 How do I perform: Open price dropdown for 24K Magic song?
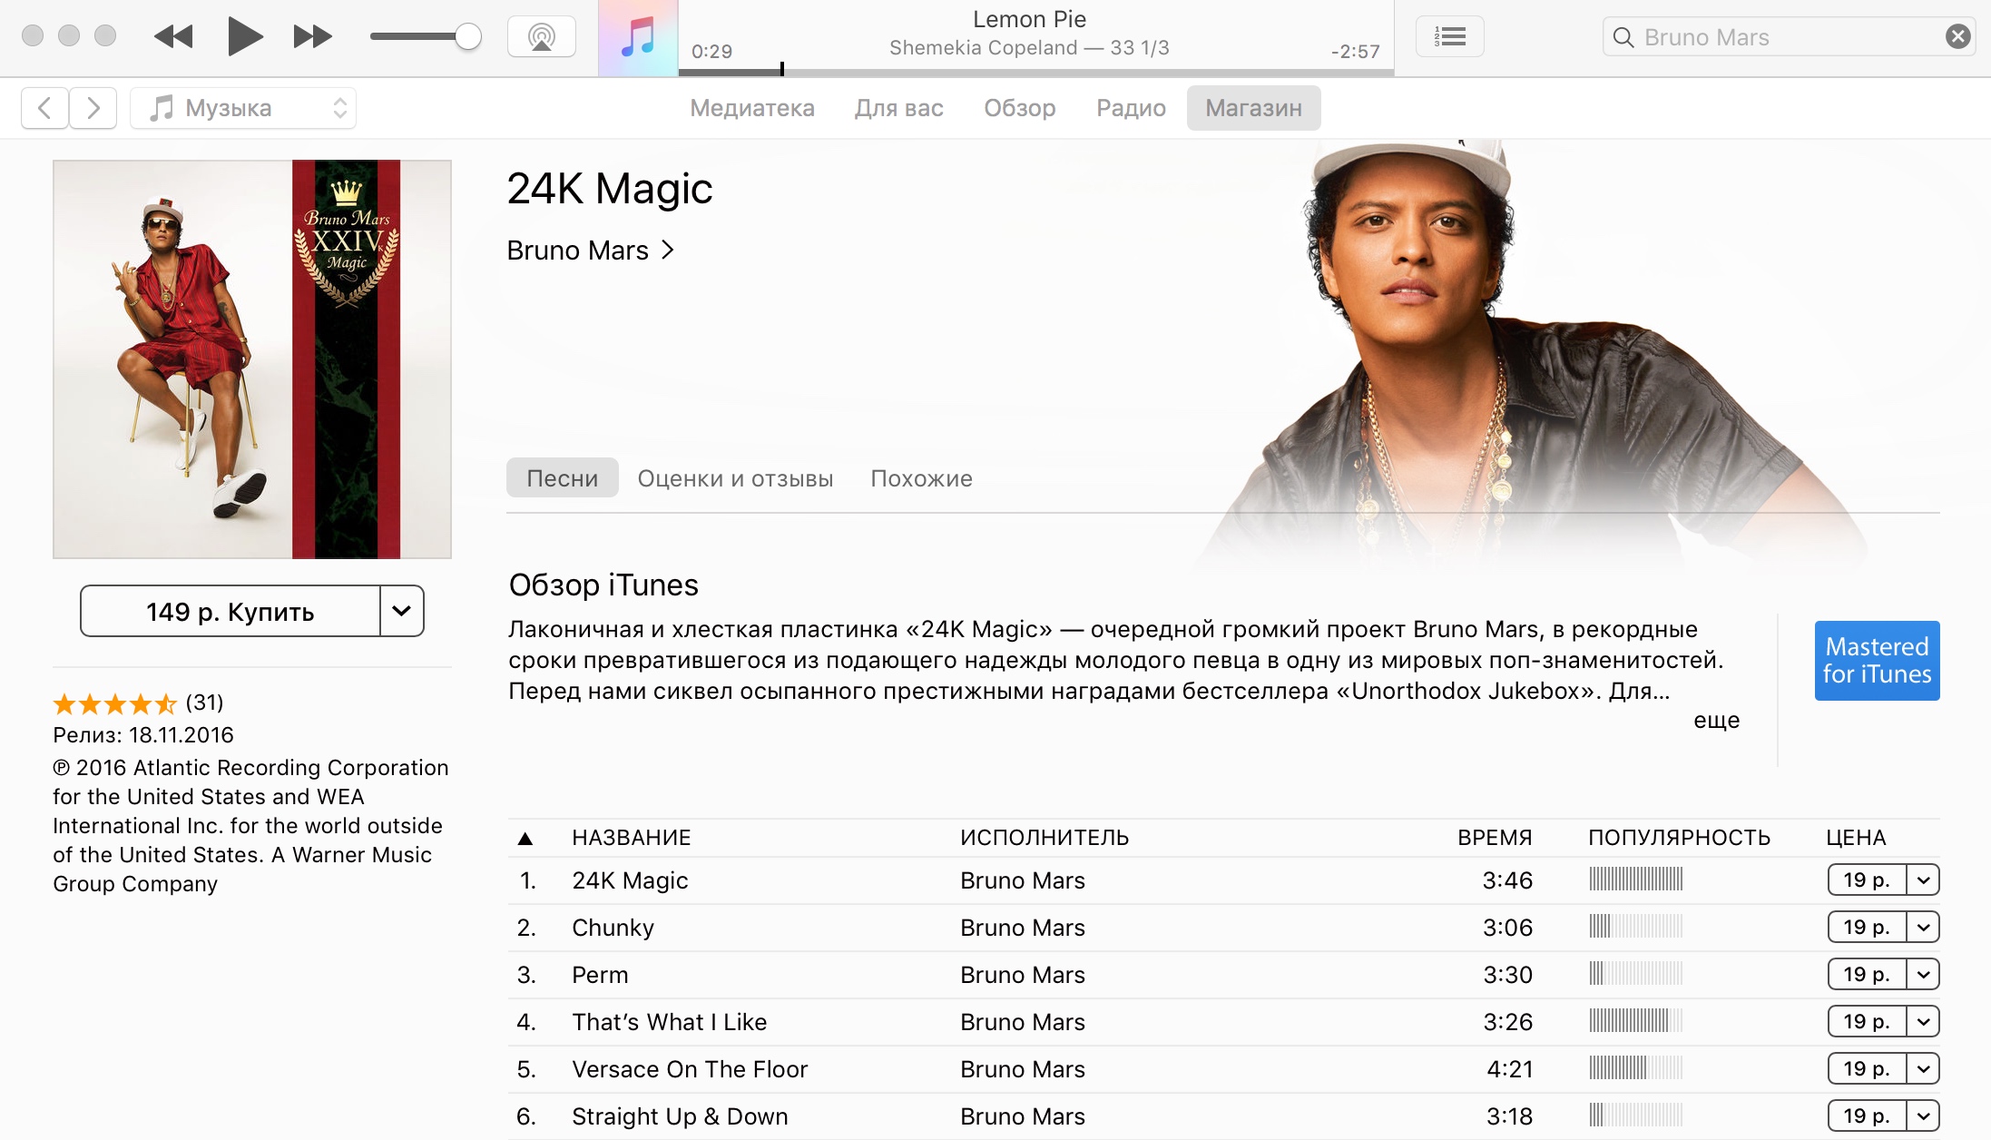pyautogui.click(x=1922, y=880)
